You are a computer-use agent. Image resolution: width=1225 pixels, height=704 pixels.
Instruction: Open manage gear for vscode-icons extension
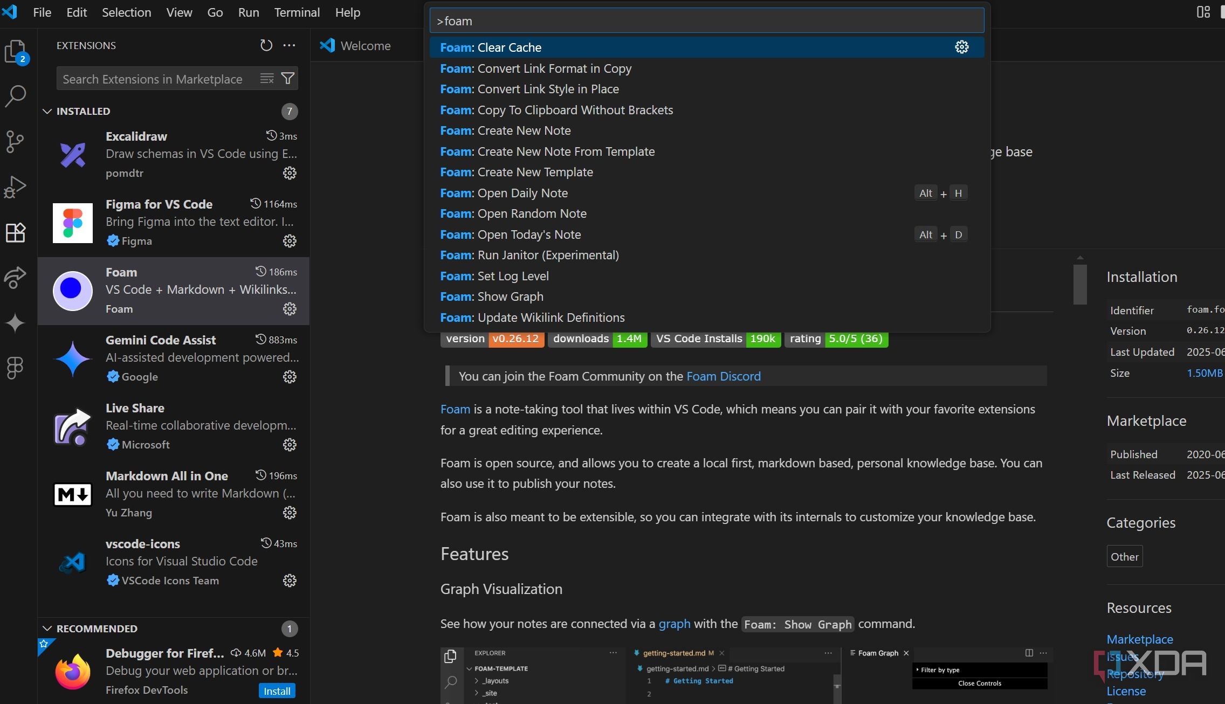click(290, 581)
